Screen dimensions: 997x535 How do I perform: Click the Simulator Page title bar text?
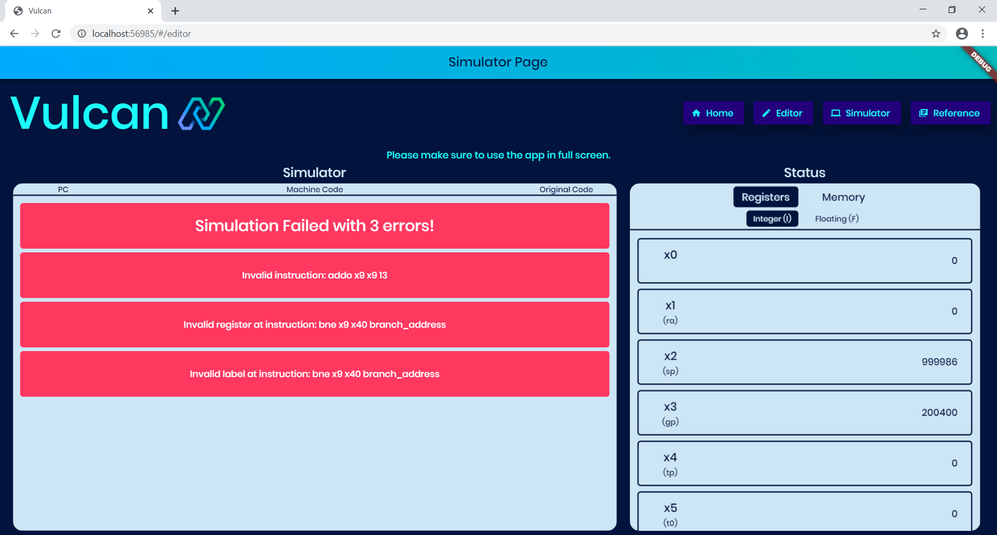498,62
